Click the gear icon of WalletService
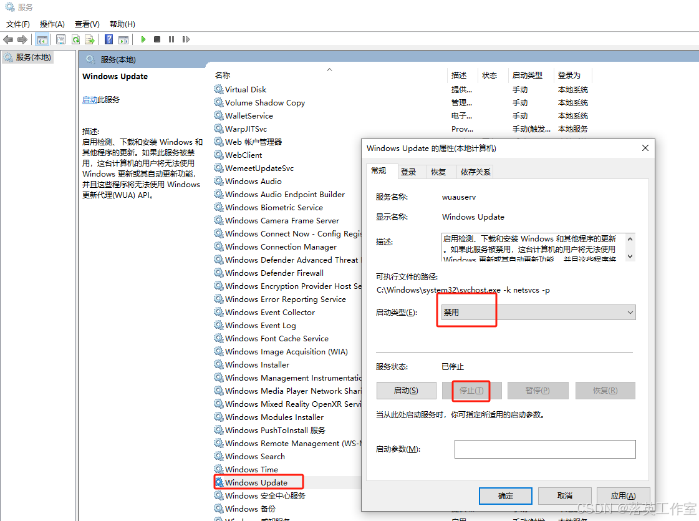This screenshot has width=699, height=521. [x=218, y=115]
